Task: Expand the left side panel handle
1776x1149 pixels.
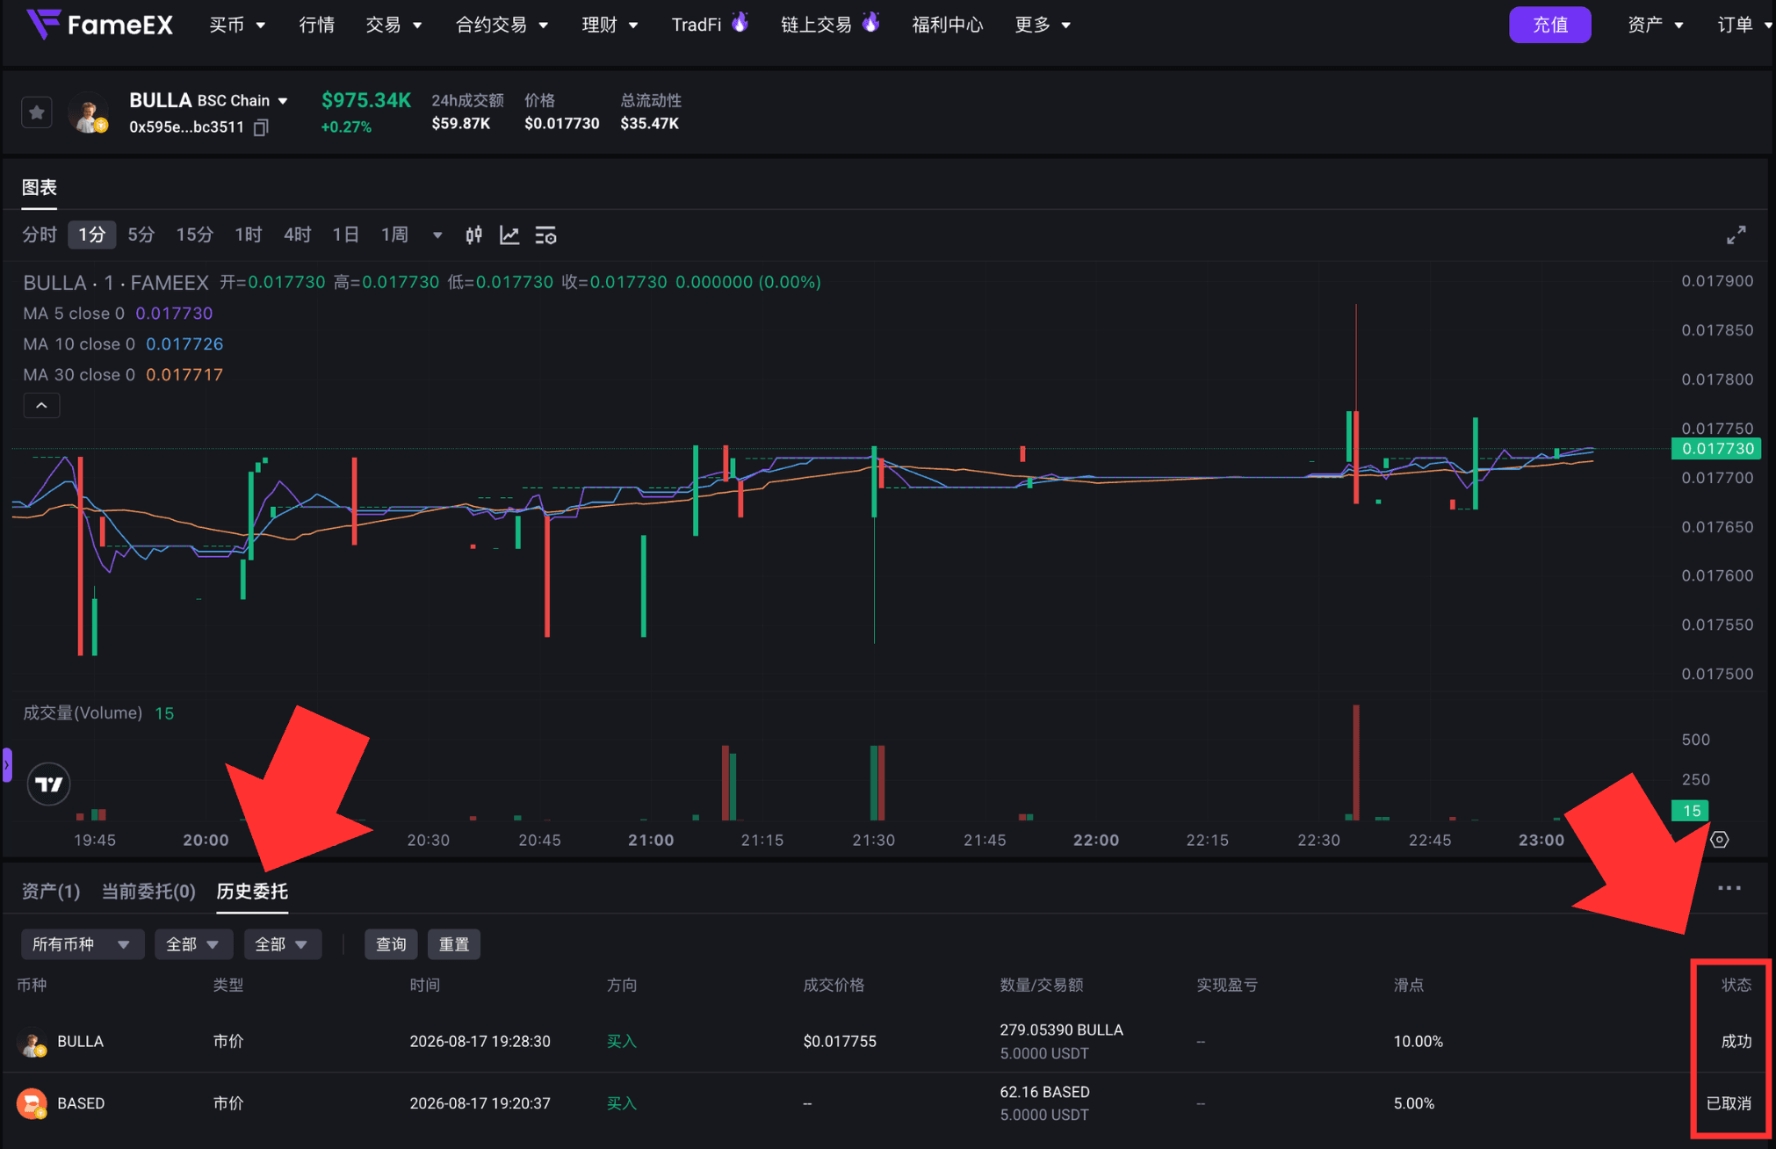Action: coord(7,764)
